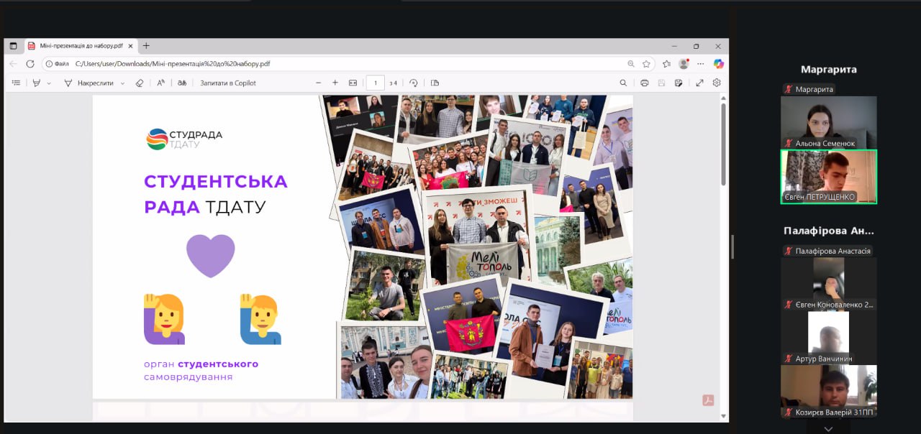Open the PDF translate tool

(x=182, y=83)
